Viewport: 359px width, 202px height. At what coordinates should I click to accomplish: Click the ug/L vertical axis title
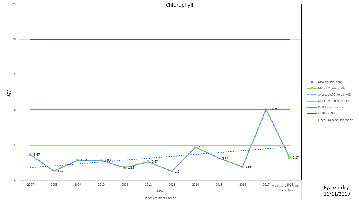pyautogui.click(x=9, y=92)
